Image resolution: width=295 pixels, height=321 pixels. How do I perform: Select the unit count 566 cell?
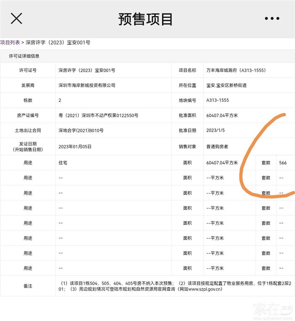[x=282, y=163]
